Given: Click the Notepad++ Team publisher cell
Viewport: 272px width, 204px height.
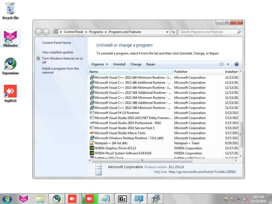Looking at the screenshot, I should point(187,143).
